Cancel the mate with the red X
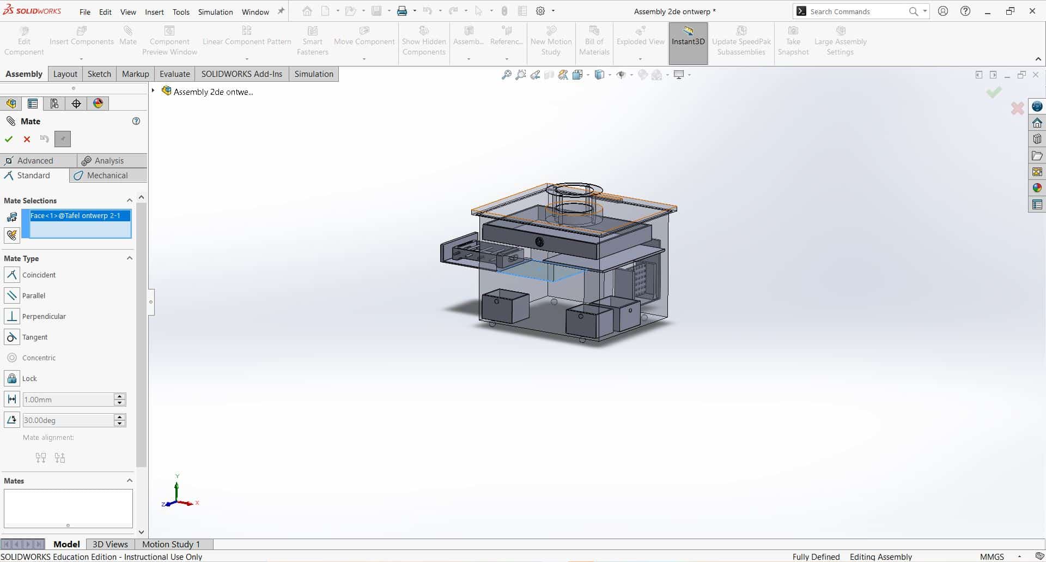The width and height of the screenshot is (1046, 562). point(27,140)
